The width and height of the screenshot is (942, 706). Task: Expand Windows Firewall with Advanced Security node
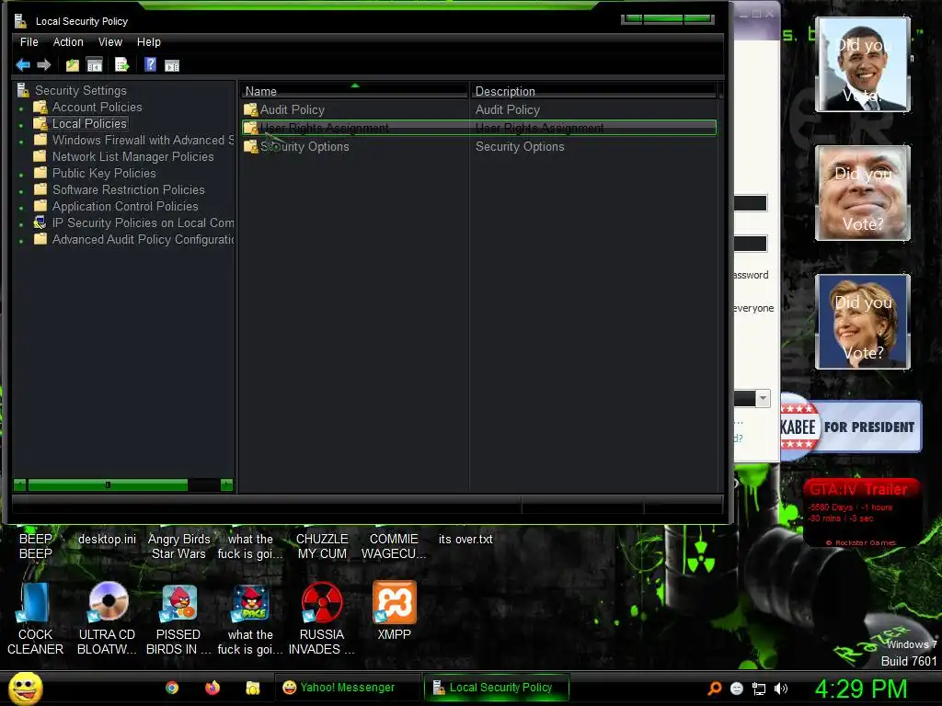click(x=22, y=142)
